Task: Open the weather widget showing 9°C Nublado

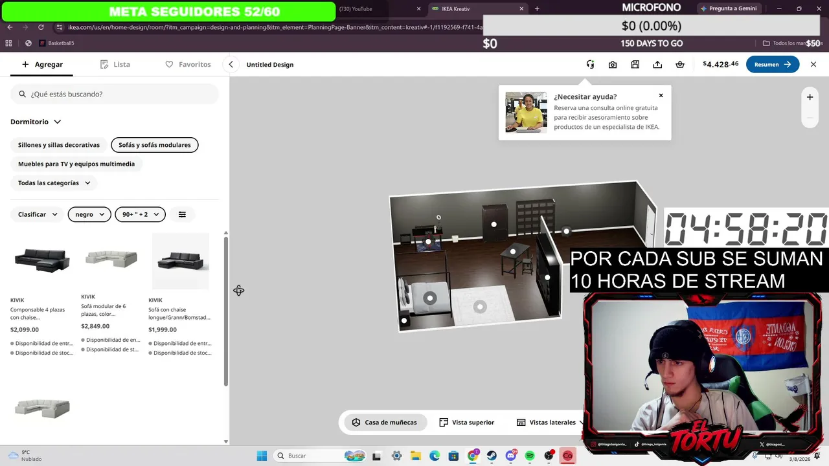Action: point(25,456)
